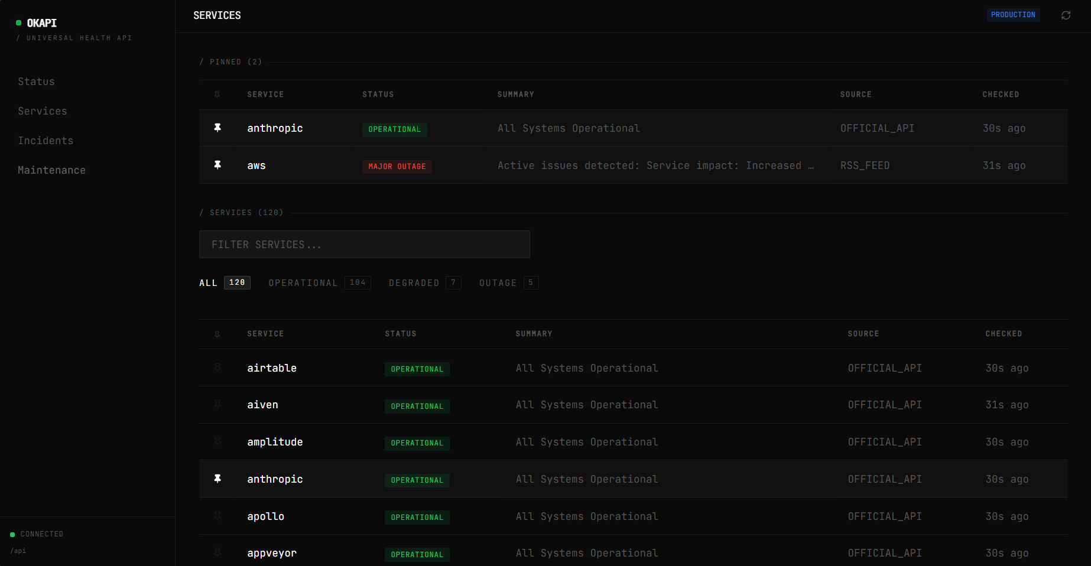Click STATUS column header in services table

click(x=401, y=334)
